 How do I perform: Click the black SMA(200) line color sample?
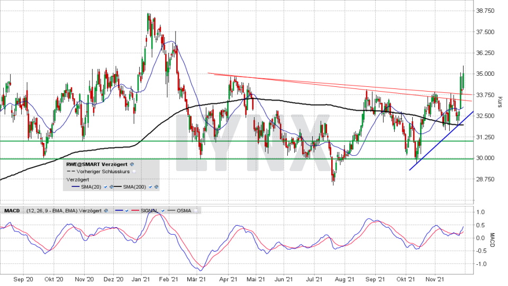click(117, 187)
